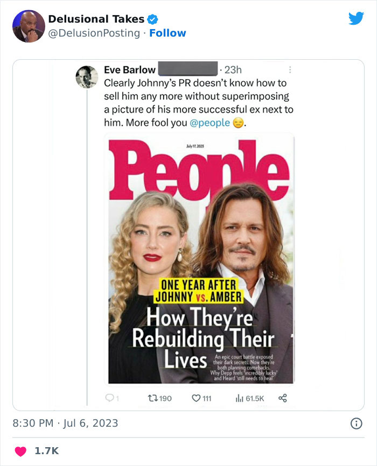Click the Eve Barlow name
This screenshot has width=377, height=466.
(x=129, y=70)
